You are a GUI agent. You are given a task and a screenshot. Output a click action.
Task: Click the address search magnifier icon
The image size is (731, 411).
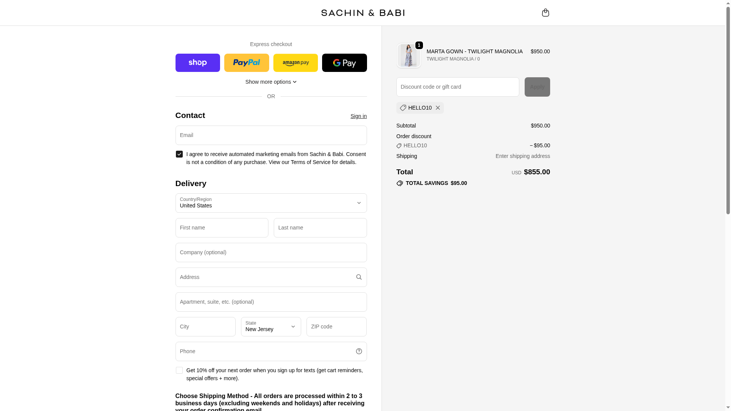[x=359, y=277]
